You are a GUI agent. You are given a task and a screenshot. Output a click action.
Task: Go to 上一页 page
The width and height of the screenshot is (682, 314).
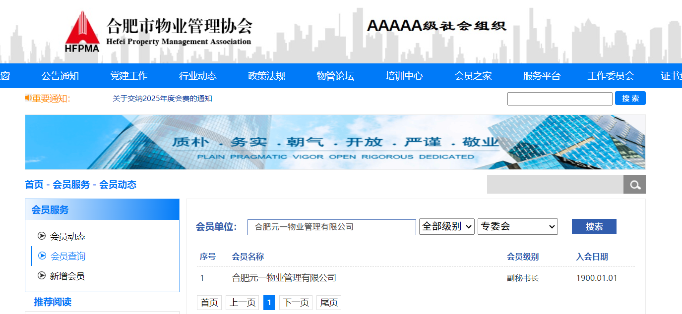243,303
